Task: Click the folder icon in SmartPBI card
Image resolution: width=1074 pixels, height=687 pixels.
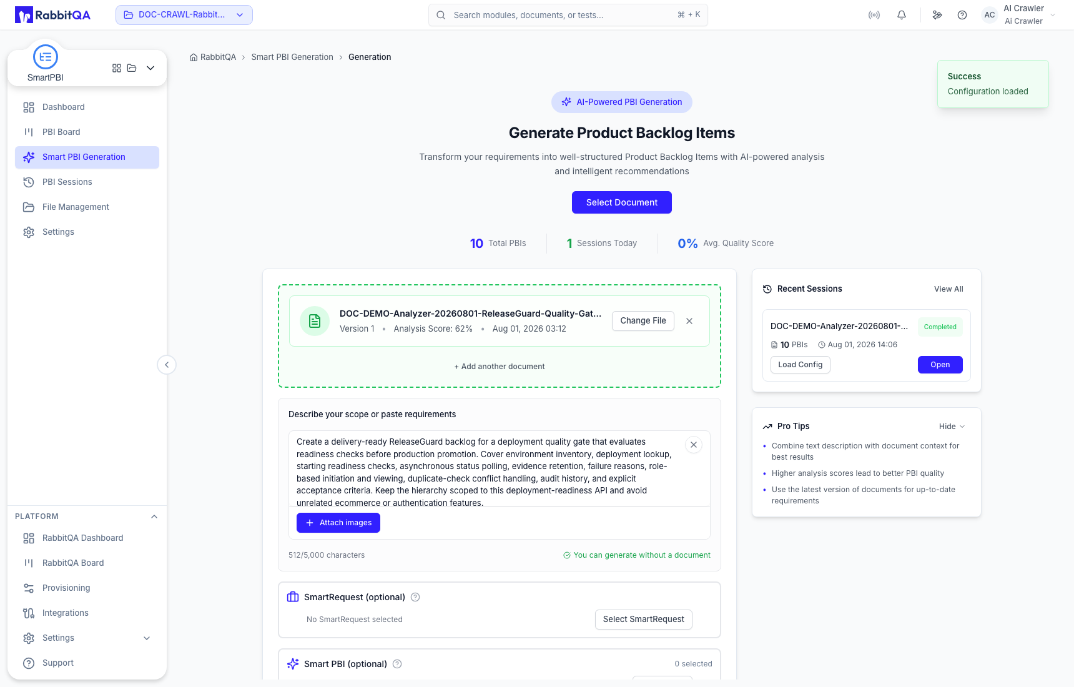Action: click(x=132, y=68)
